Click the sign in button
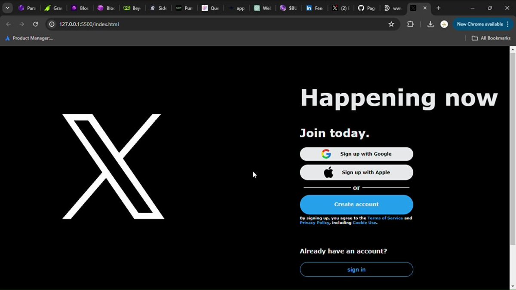This screenshot has width=516, height=290. [x=356, y=269]
